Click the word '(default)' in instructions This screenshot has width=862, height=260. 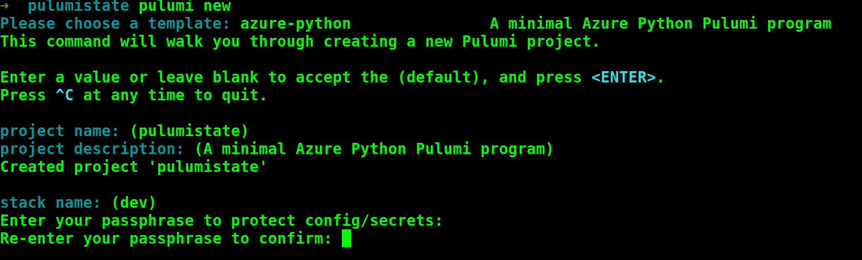click(x=439, y=78)
